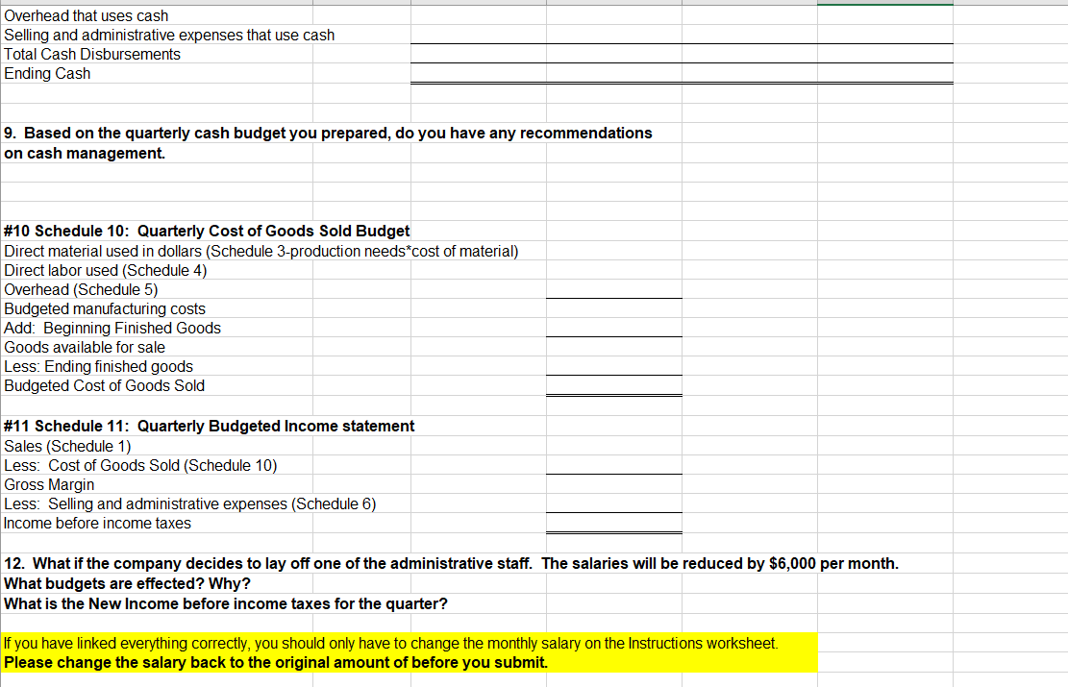
Task: Click the Ending finished goods label
Action: click(x=97, y=366)
